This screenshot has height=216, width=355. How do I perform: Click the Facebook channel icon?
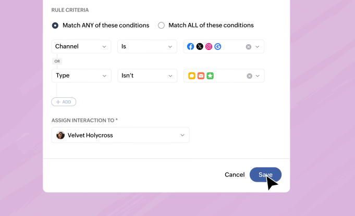[x=190, y=46]
